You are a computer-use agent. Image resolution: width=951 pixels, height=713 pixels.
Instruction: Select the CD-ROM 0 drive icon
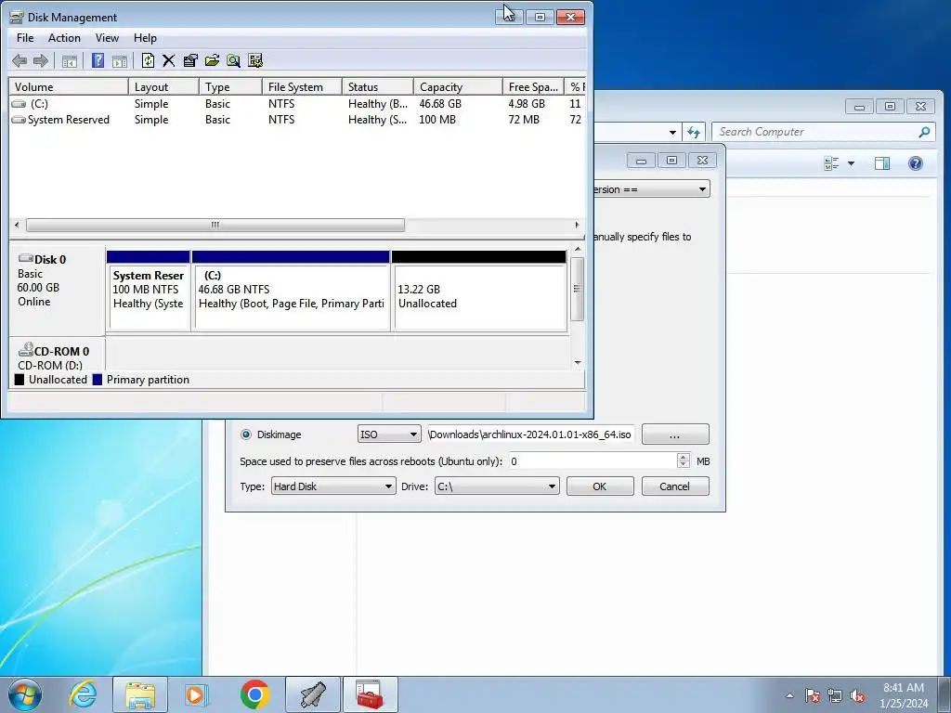(25, 349)
